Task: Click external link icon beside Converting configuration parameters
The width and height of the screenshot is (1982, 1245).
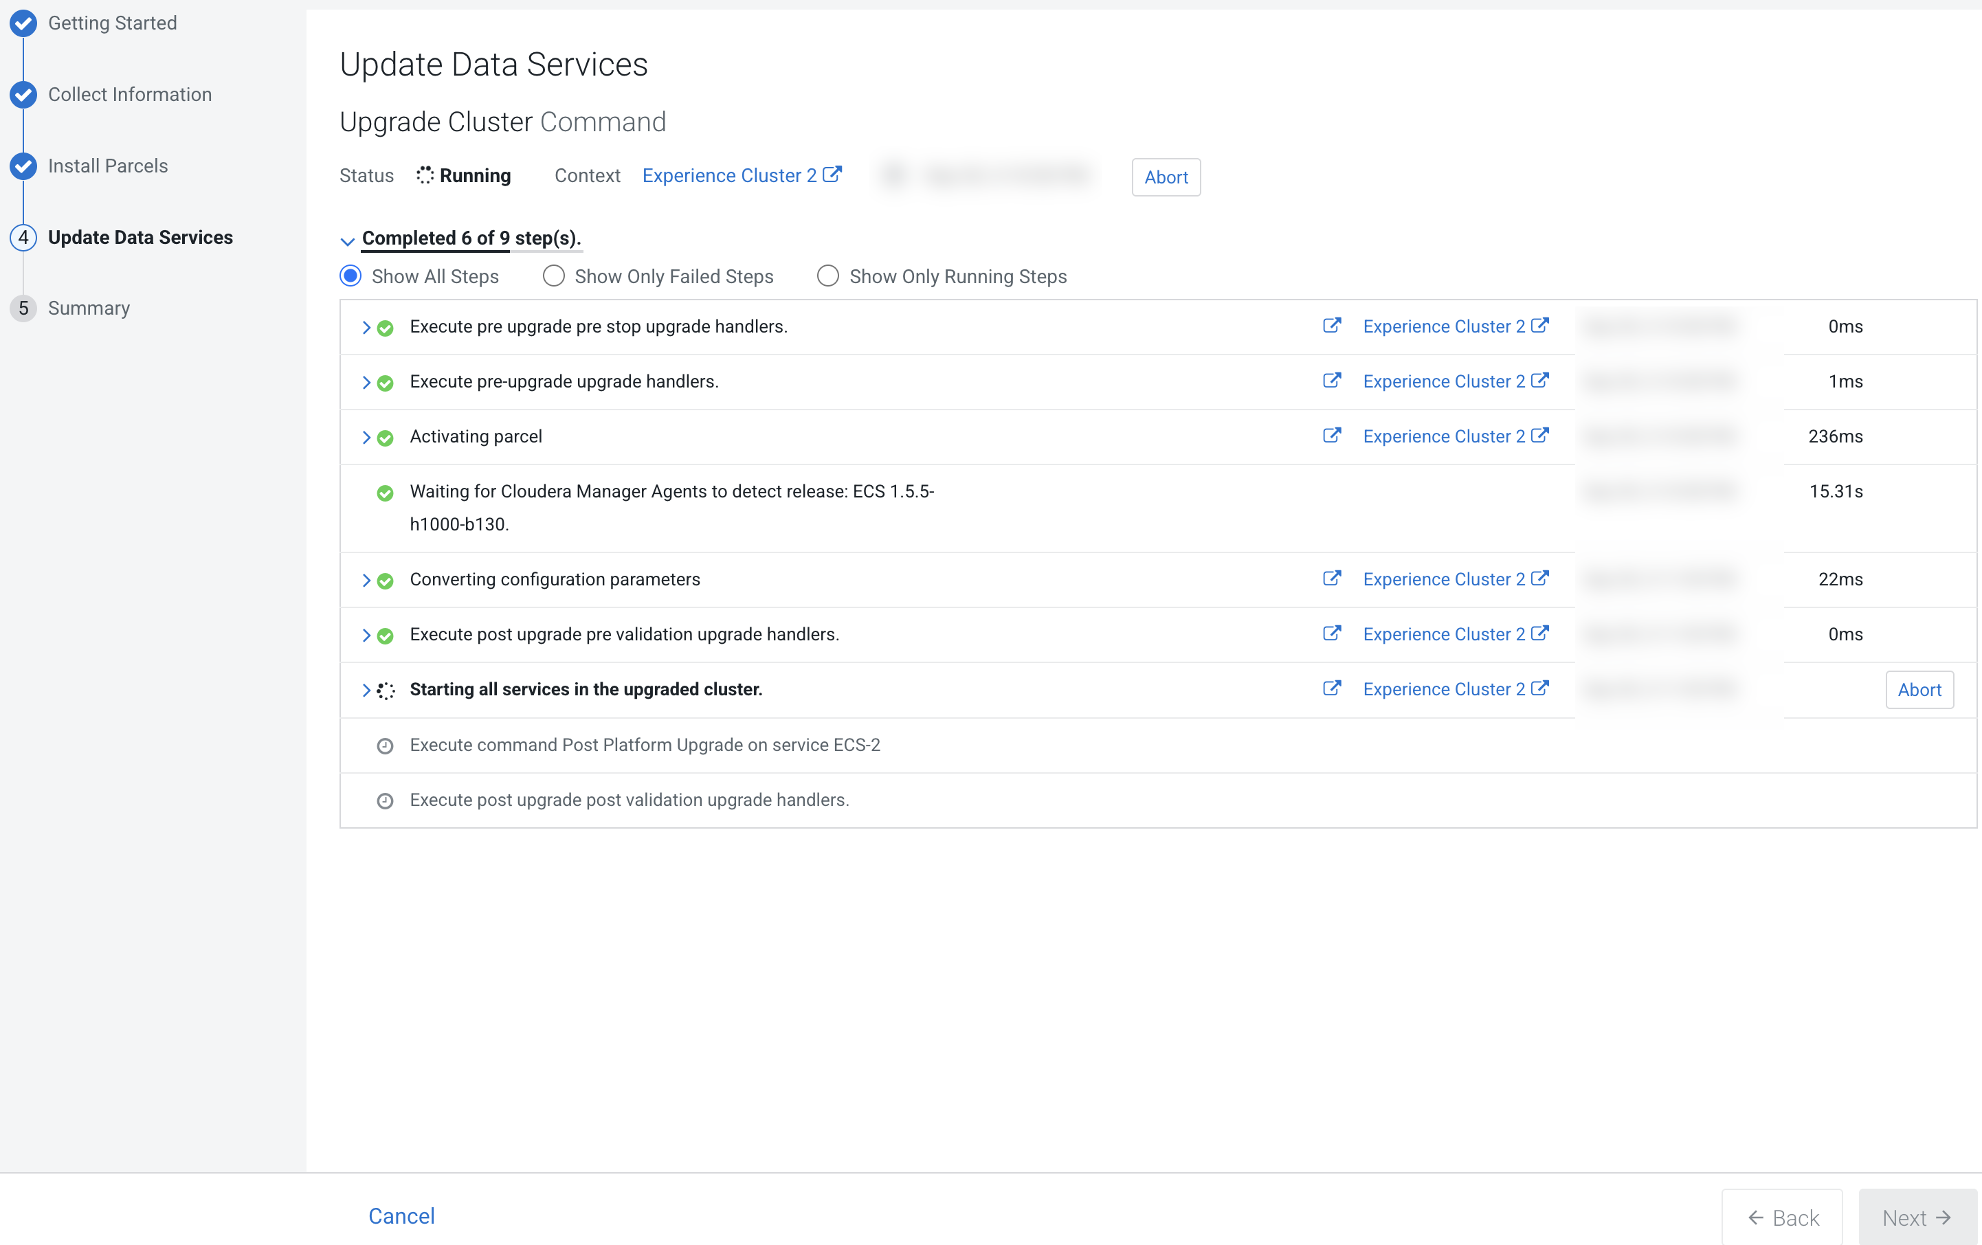Action: (x=1331, y=579)
